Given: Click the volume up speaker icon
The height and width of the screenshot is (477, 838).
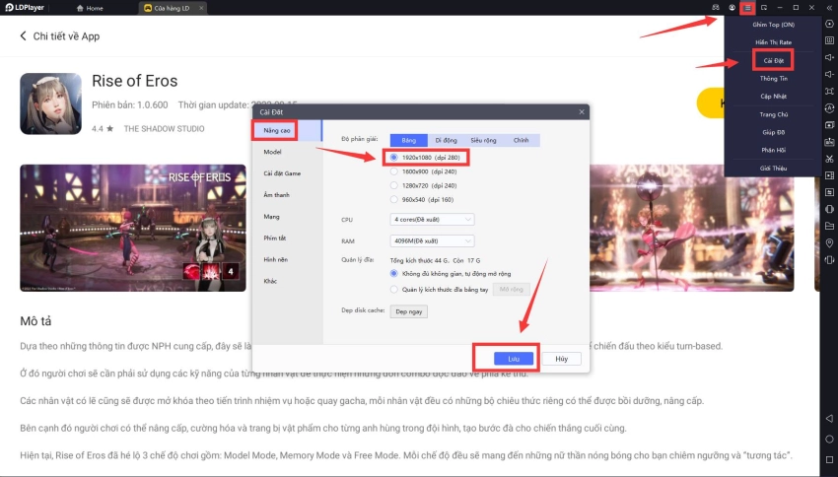Looking at the screenshot, I should click(x=829, y=57).
